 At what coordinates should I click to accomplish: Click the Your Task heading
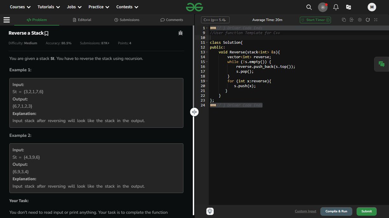point(19,201)
